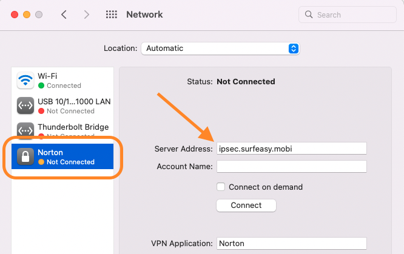The image size is (404, 254).
Task: Select the Thunderbolt Bridge service name
Action: (x=73, y=127)
